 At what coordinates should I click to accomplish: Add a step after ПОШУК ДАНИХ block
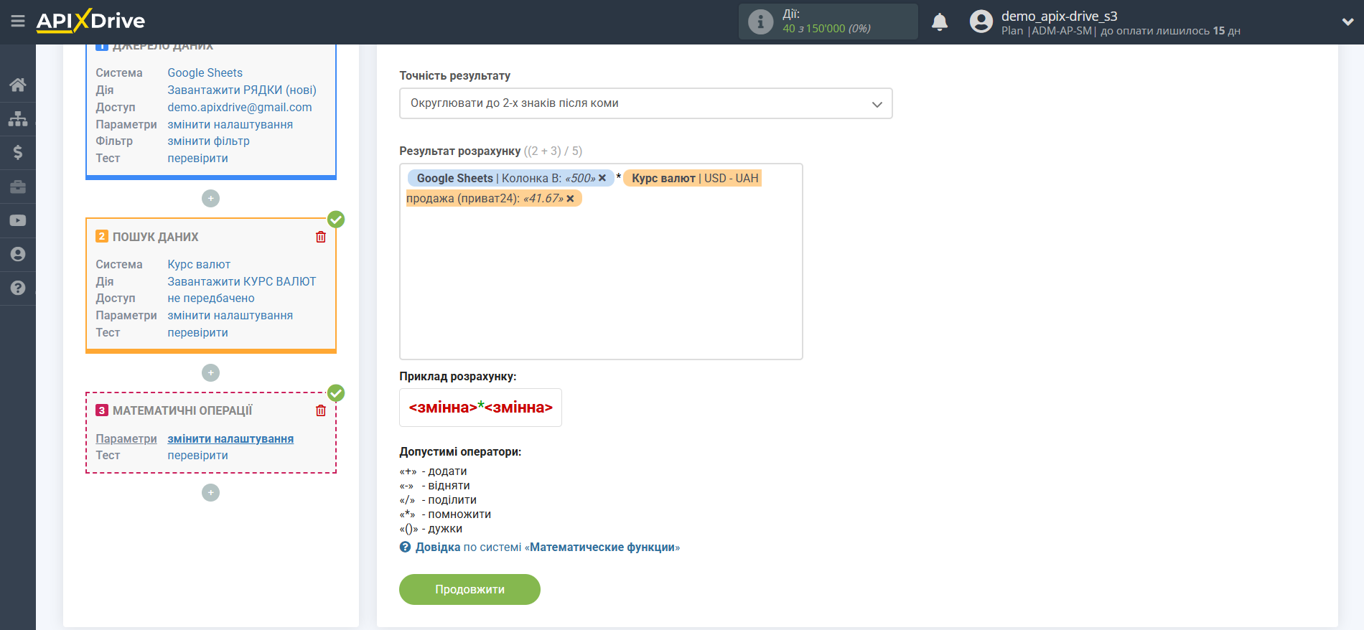(x=210, y=373)
